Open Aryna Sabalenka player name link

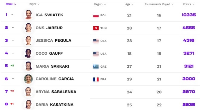point(56,92)
